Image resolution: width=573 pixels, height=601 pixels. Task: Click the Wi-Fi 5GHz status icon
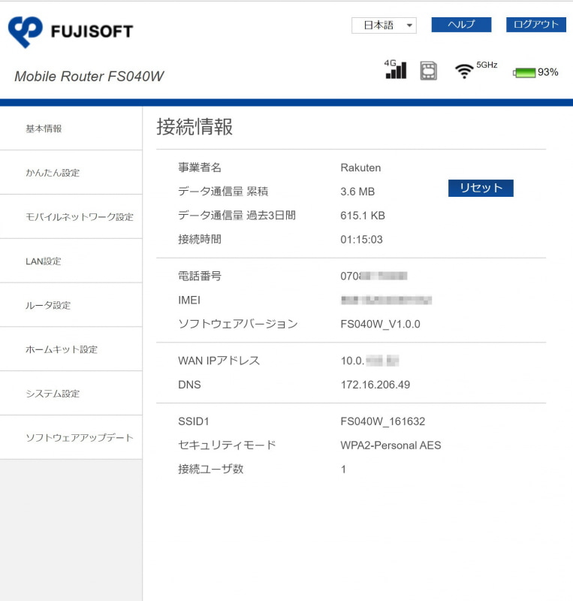[475, 70]
